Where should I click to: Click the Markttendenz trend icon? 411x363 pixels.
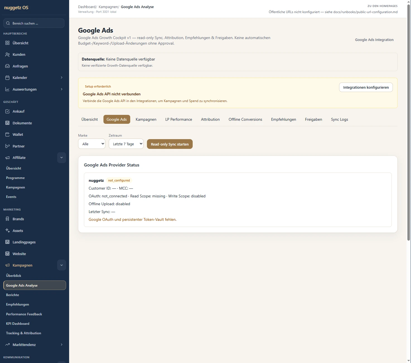(8, 345)
